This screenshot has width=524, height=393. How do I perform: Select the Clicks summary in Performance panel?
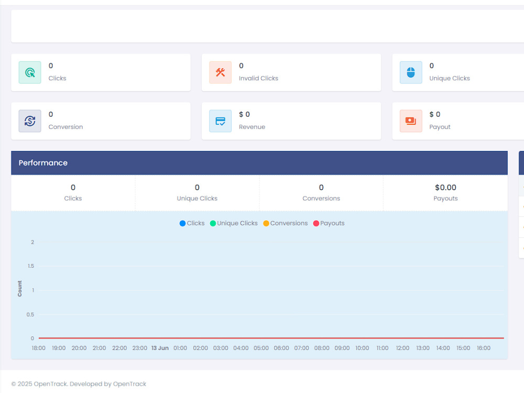pos(73,193)
